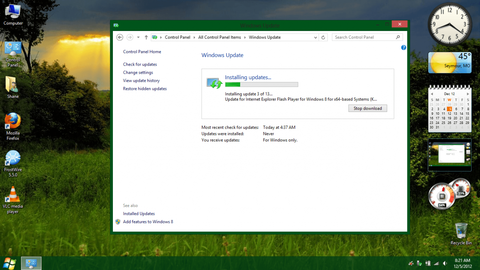Click the shield icon beside Add features
Viewport: 480px width, 270px height.
pos(118,222)
